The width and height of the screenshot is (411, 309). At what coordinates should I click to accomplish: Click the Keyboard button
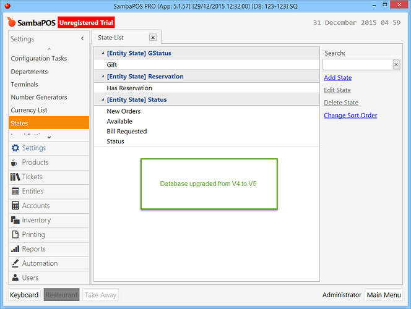pos(24,295)
